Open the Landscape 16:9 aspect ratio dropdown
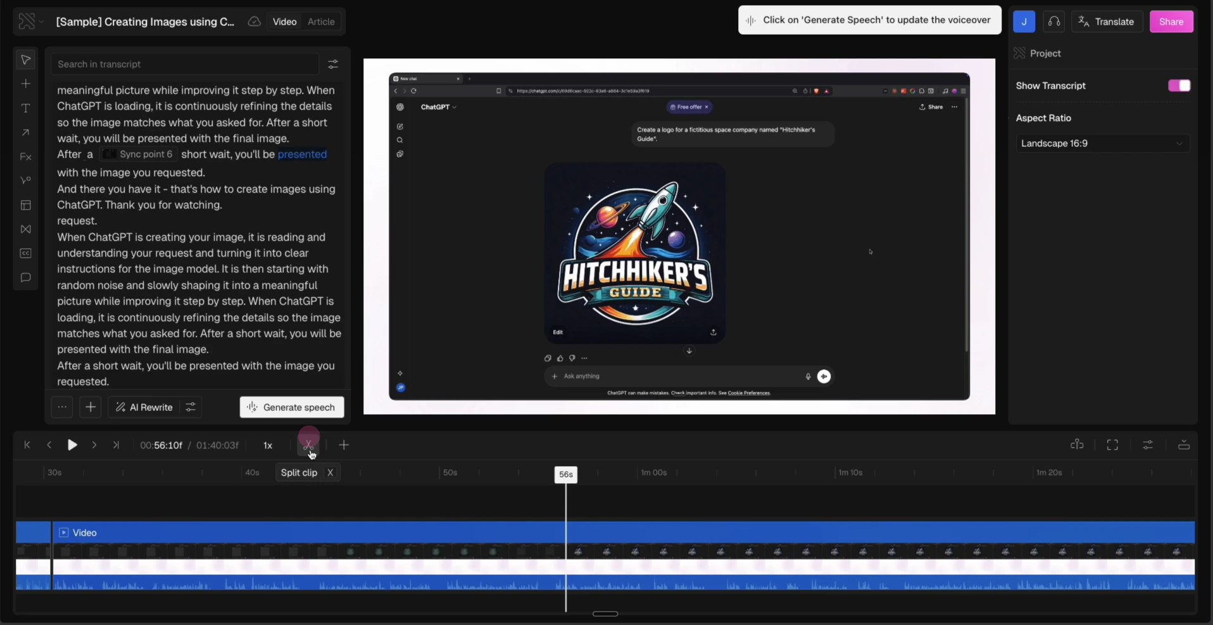 tap(1102, 143)
